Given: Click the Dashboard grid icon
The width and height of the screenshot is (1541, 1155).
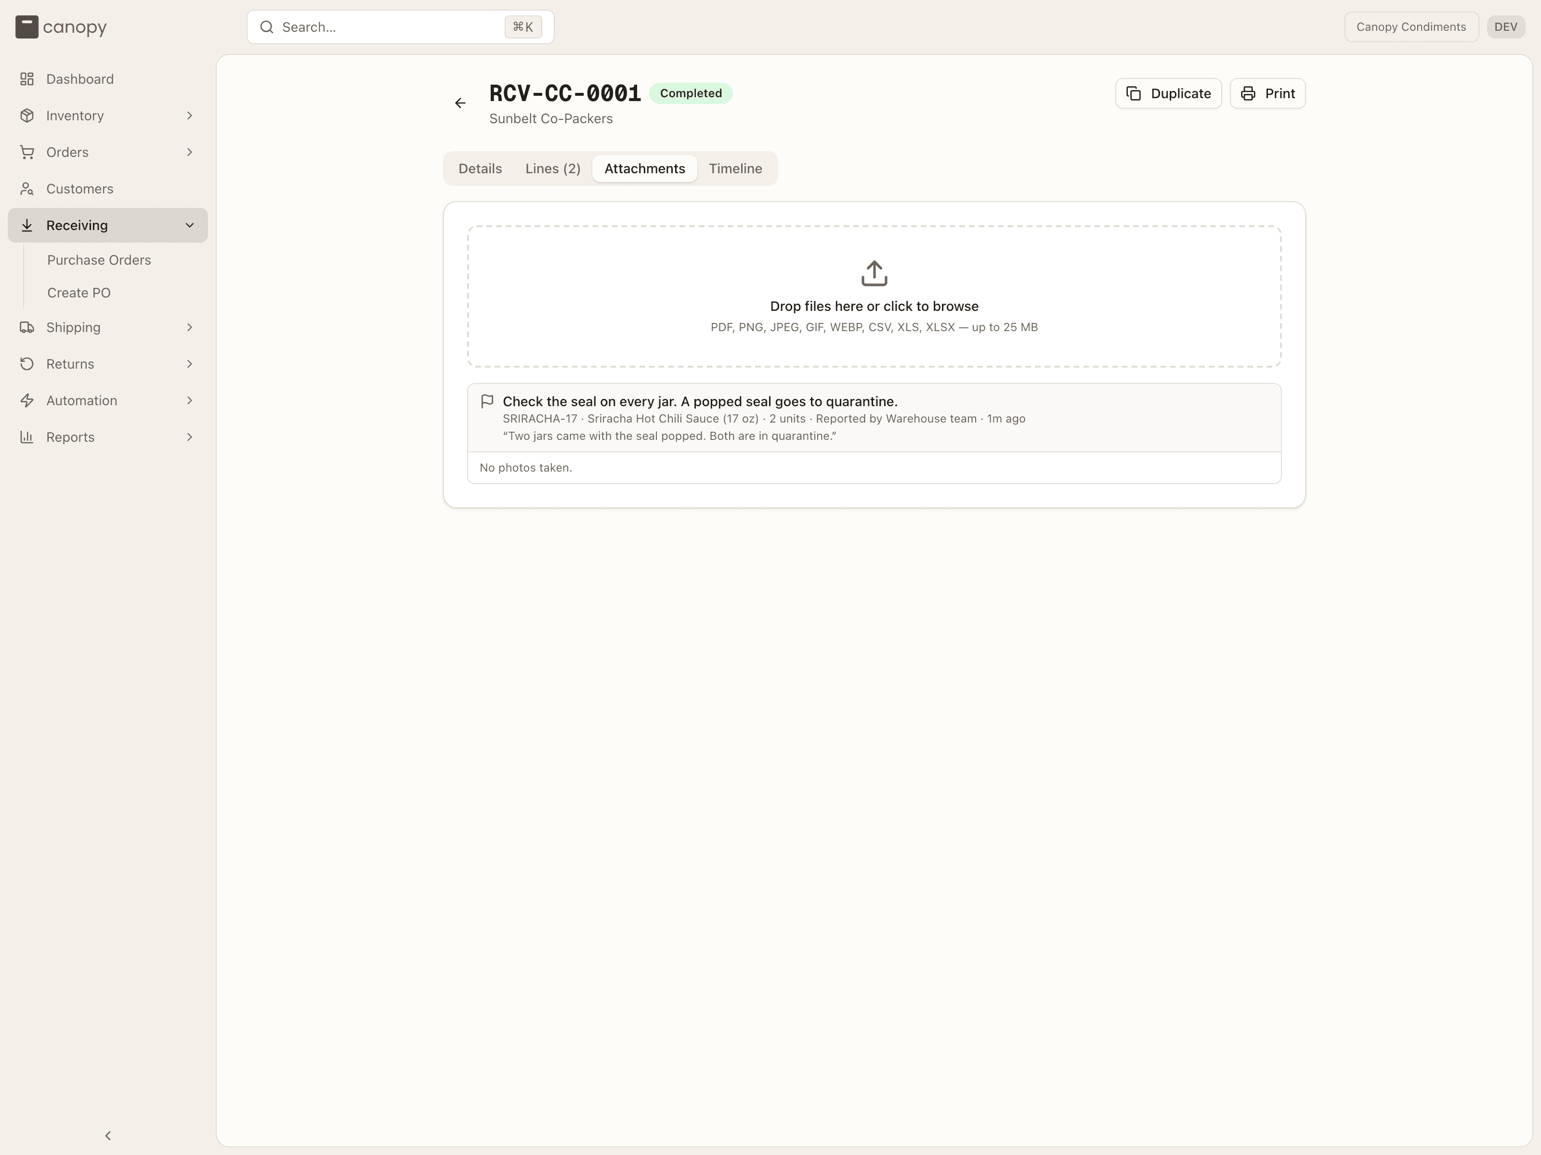Looking at the screenshot, I should pyautogui.click(x=27, y=78).
